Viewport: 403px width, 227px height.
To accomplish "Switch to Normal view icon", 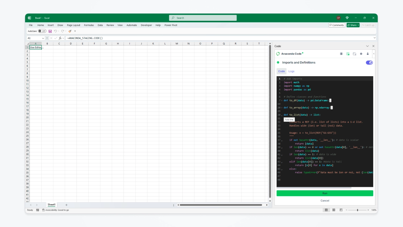I will (x=326, y=210).
